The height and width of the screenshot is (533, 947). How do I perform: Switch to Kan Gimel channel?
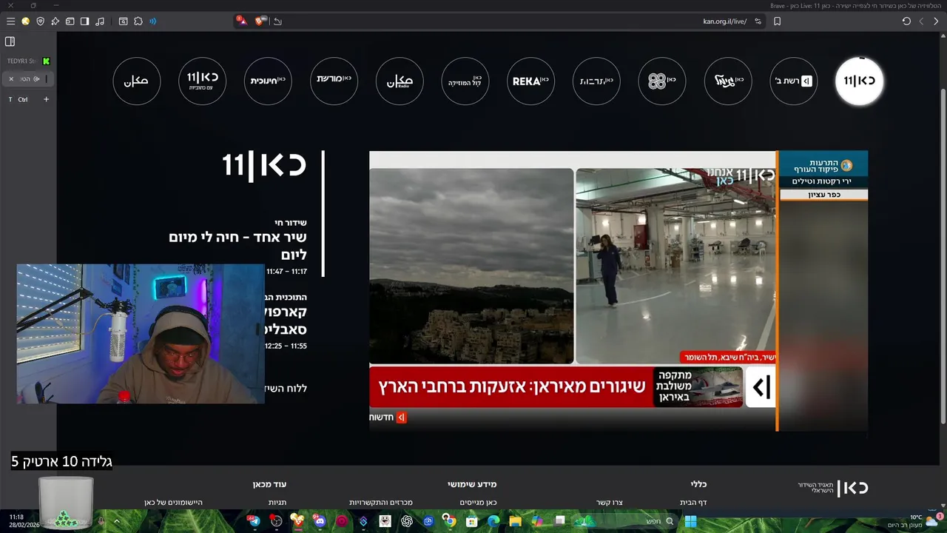[728, 81]
